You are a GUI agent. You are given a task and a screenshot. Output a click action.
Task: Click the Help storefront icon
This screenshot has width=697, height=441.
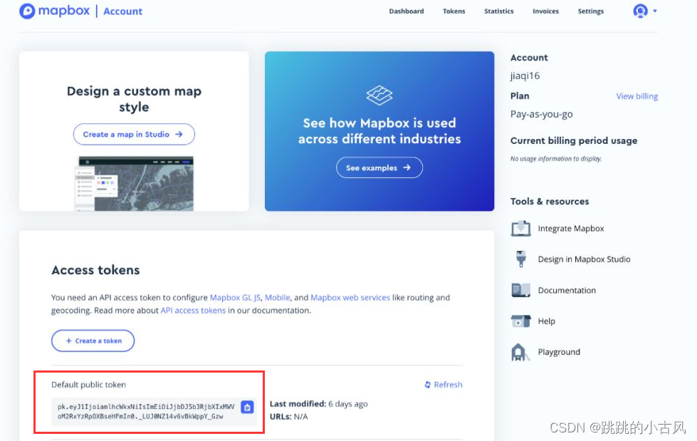520,321
